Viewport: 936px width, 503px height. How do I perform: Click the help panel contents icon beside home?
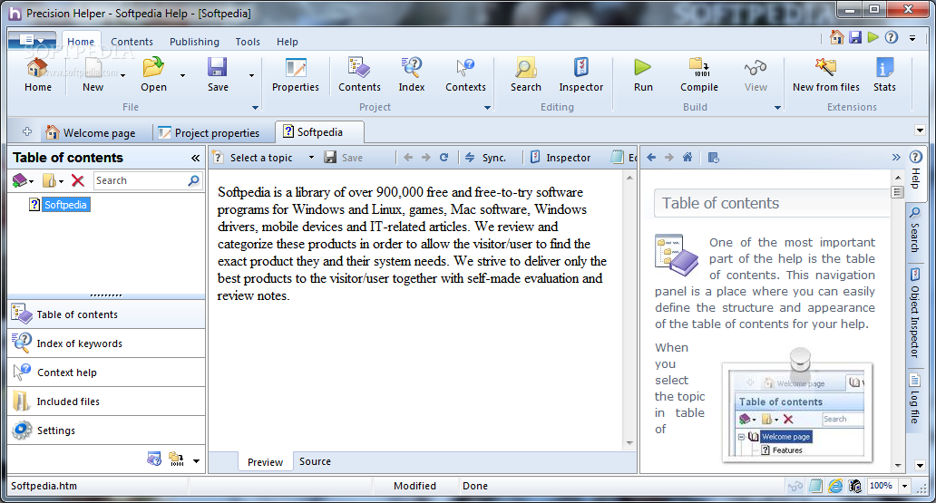point(714,158)
